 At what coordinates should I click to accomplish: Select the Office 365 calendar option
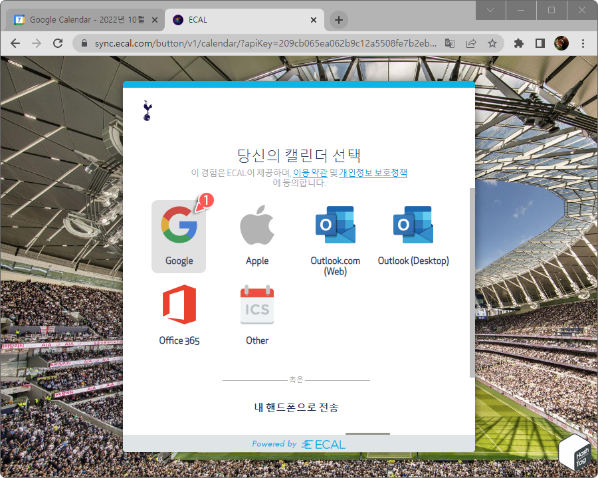coord(178,306)
